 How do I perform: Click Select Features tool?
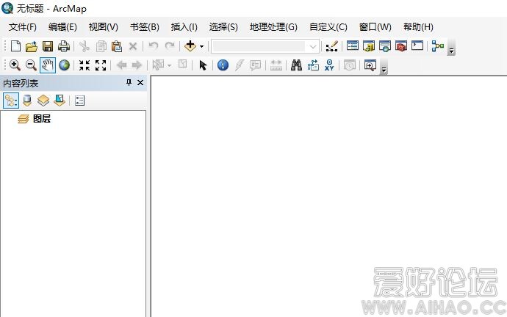(x=158, y=65)
